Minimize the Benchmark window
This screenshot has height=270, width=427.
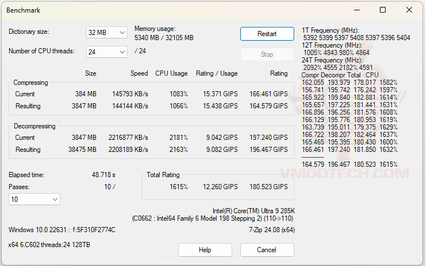pos(357,10)
